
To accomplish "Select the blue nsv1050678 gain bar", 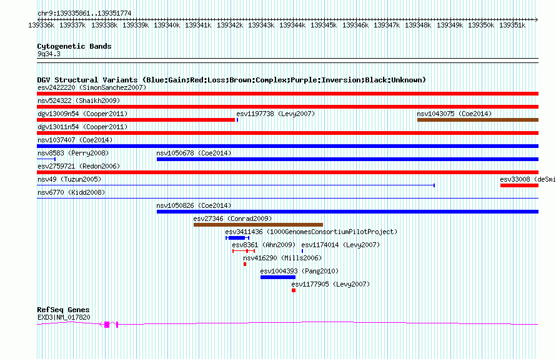I will tap(347, 159).
